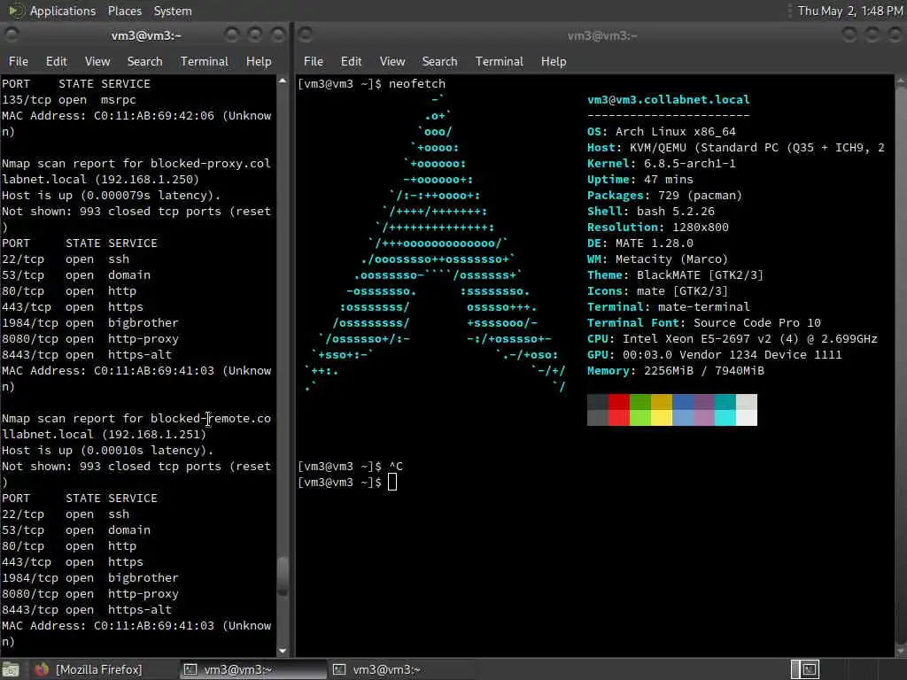Click the '135/tcp open msrpc' line

coord(69,99)
